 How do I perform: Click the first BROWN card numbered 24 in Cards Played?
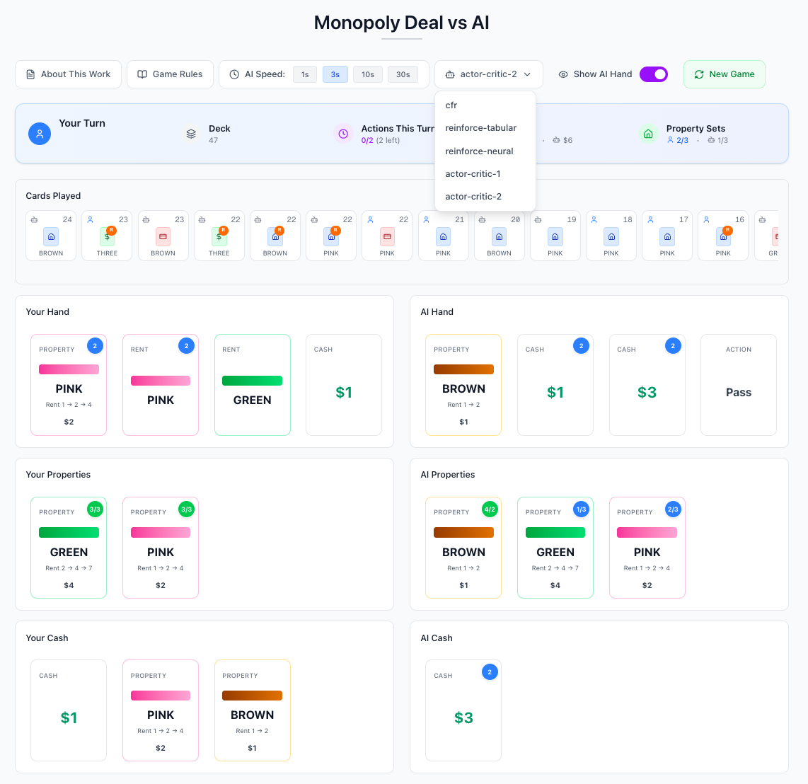(51, 236)
